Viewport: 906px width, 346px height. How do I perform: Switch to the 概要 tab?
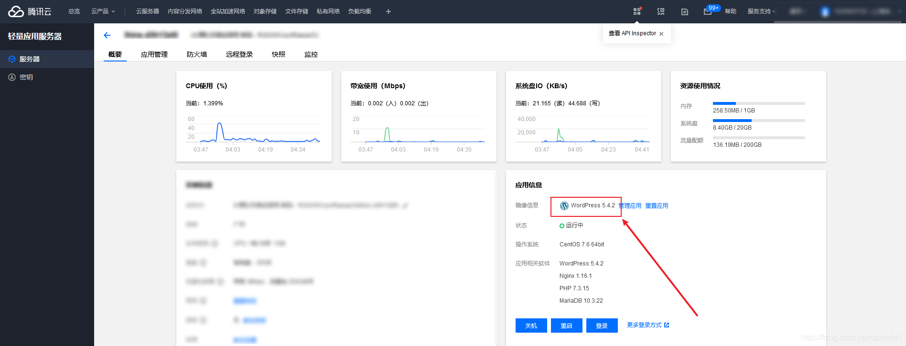point(115,54)
